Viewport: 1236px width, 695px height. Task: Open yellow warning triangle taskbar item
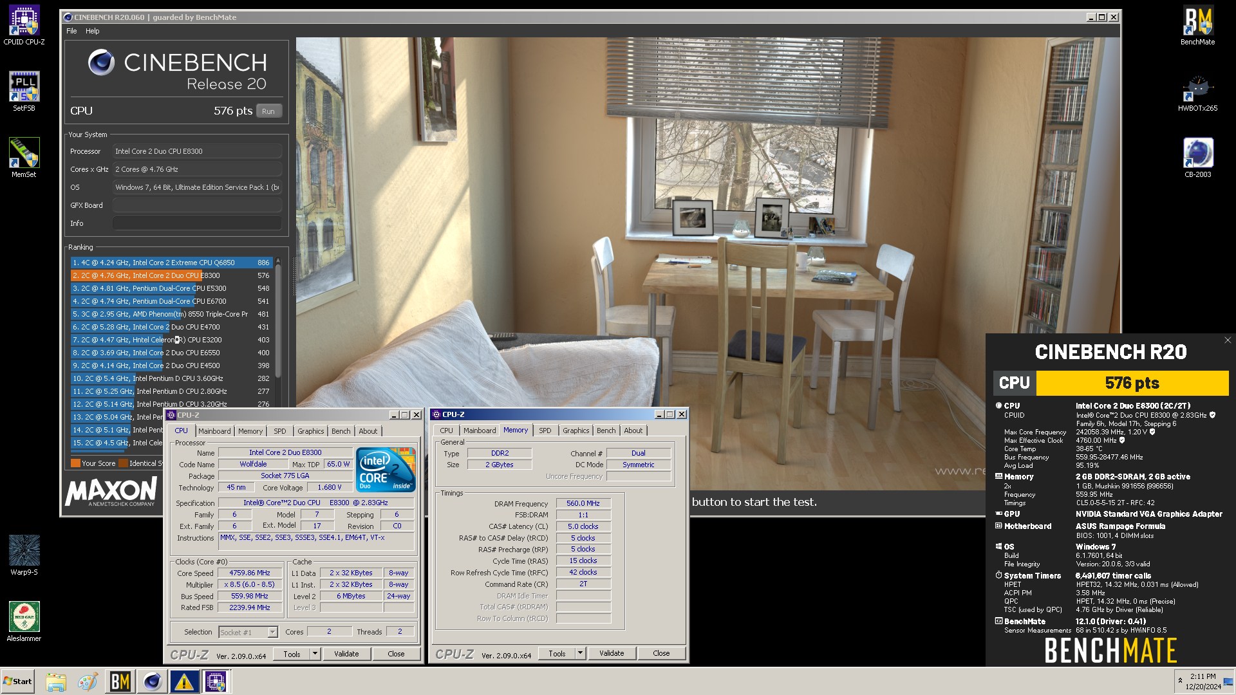tap(183, 681)
